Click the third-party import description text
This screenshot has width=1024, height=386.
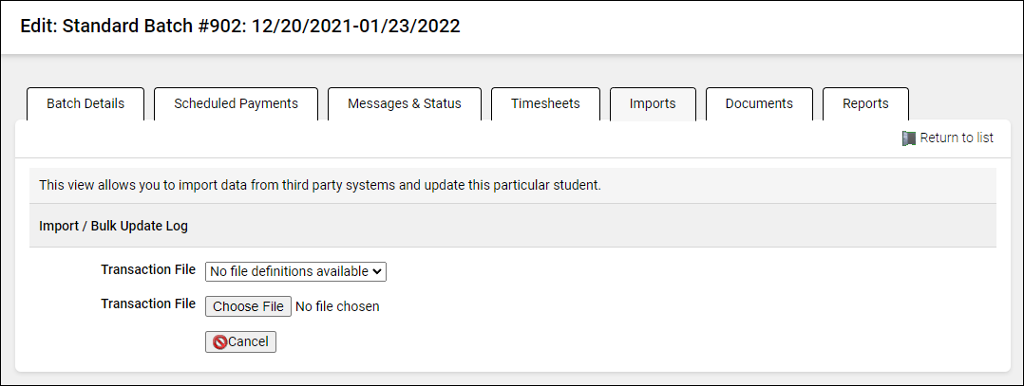click(320, 185)
